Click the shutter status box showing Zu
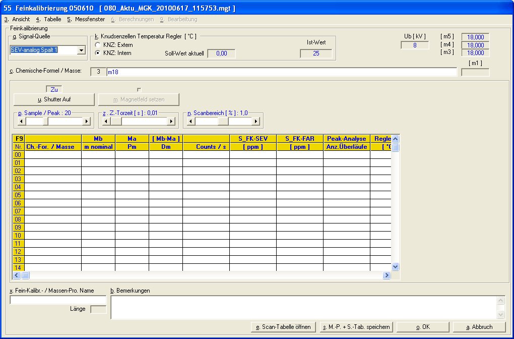This screenshot has height=339, width=514. pyautogui.click(x=54, y=90)
